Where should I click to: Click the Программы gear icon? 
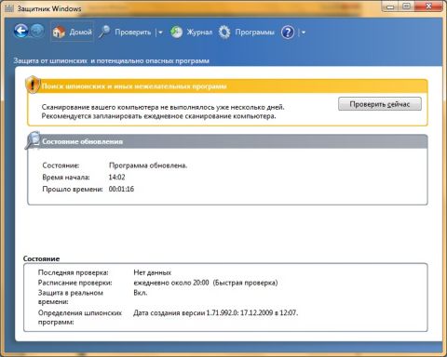pos(224,32)
